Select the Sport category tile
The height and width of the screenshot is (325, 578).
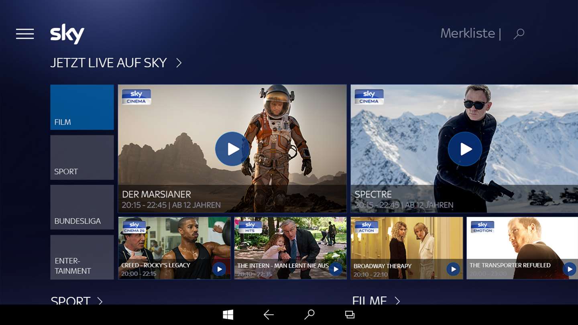[x=82, y=157]
